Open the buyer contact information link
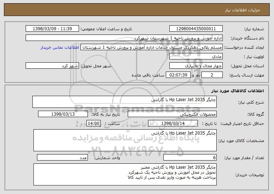Image resolution: width=274 pixels, height=194 pixels. pyautogui.click(x=60, y=47)
